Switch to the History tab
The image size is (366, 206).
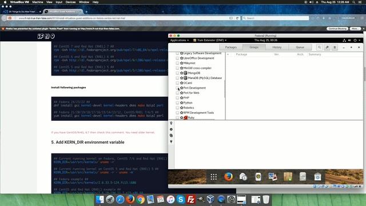pos(277,47)
